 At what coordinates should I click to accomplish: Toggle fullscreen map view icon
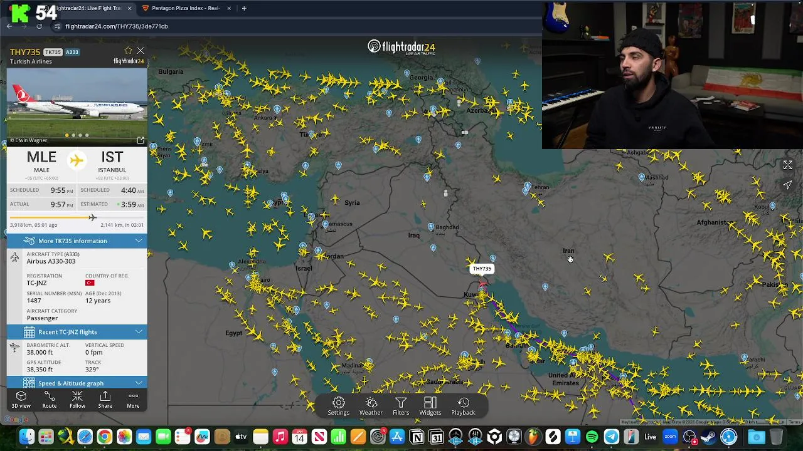pyautogui.click(x=787, y=165)
